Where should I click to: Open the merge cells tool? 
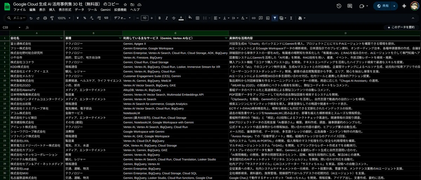click(206, 18)
